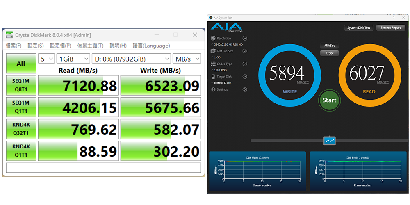Click the Settings gear icon in AJA
The width and height of the screenshot is (410, 205).
point(213,89)
